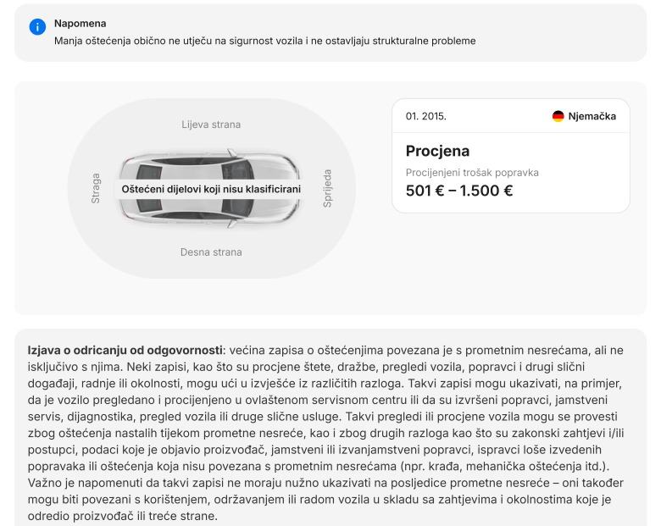Screen dimensions: 661x526
Task: Select the 501 € – 1.500 € price range
Action: click(x=459, y=191)
